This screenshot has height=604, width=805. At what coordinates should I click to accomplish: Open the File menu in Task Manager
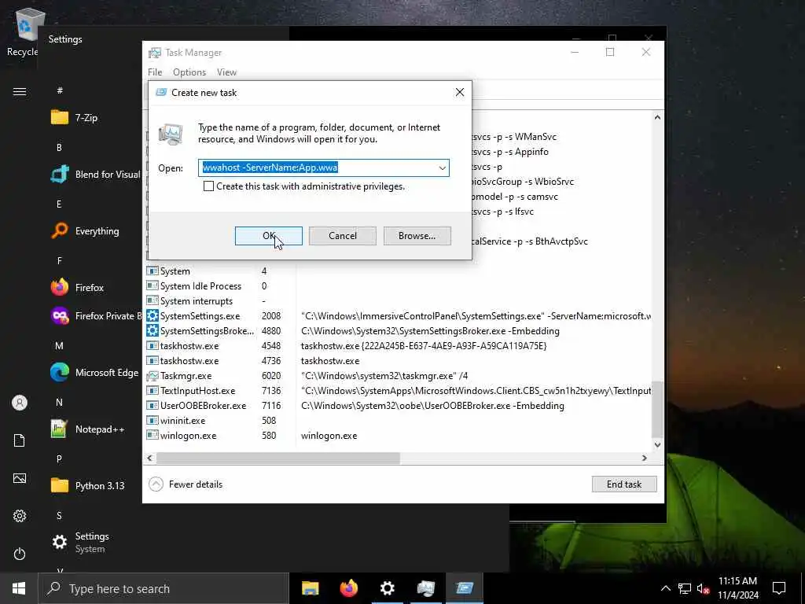(x=155, y=72)
